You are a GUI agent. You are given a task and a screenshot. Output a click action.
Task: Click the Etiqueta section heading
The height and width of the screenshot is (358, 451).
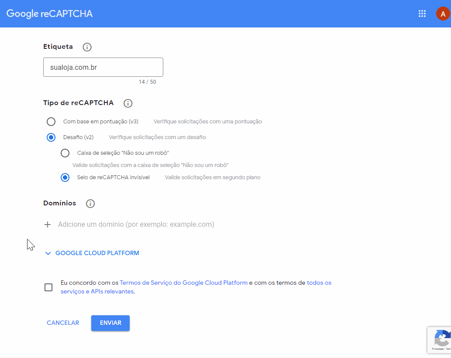pos(58,47)
